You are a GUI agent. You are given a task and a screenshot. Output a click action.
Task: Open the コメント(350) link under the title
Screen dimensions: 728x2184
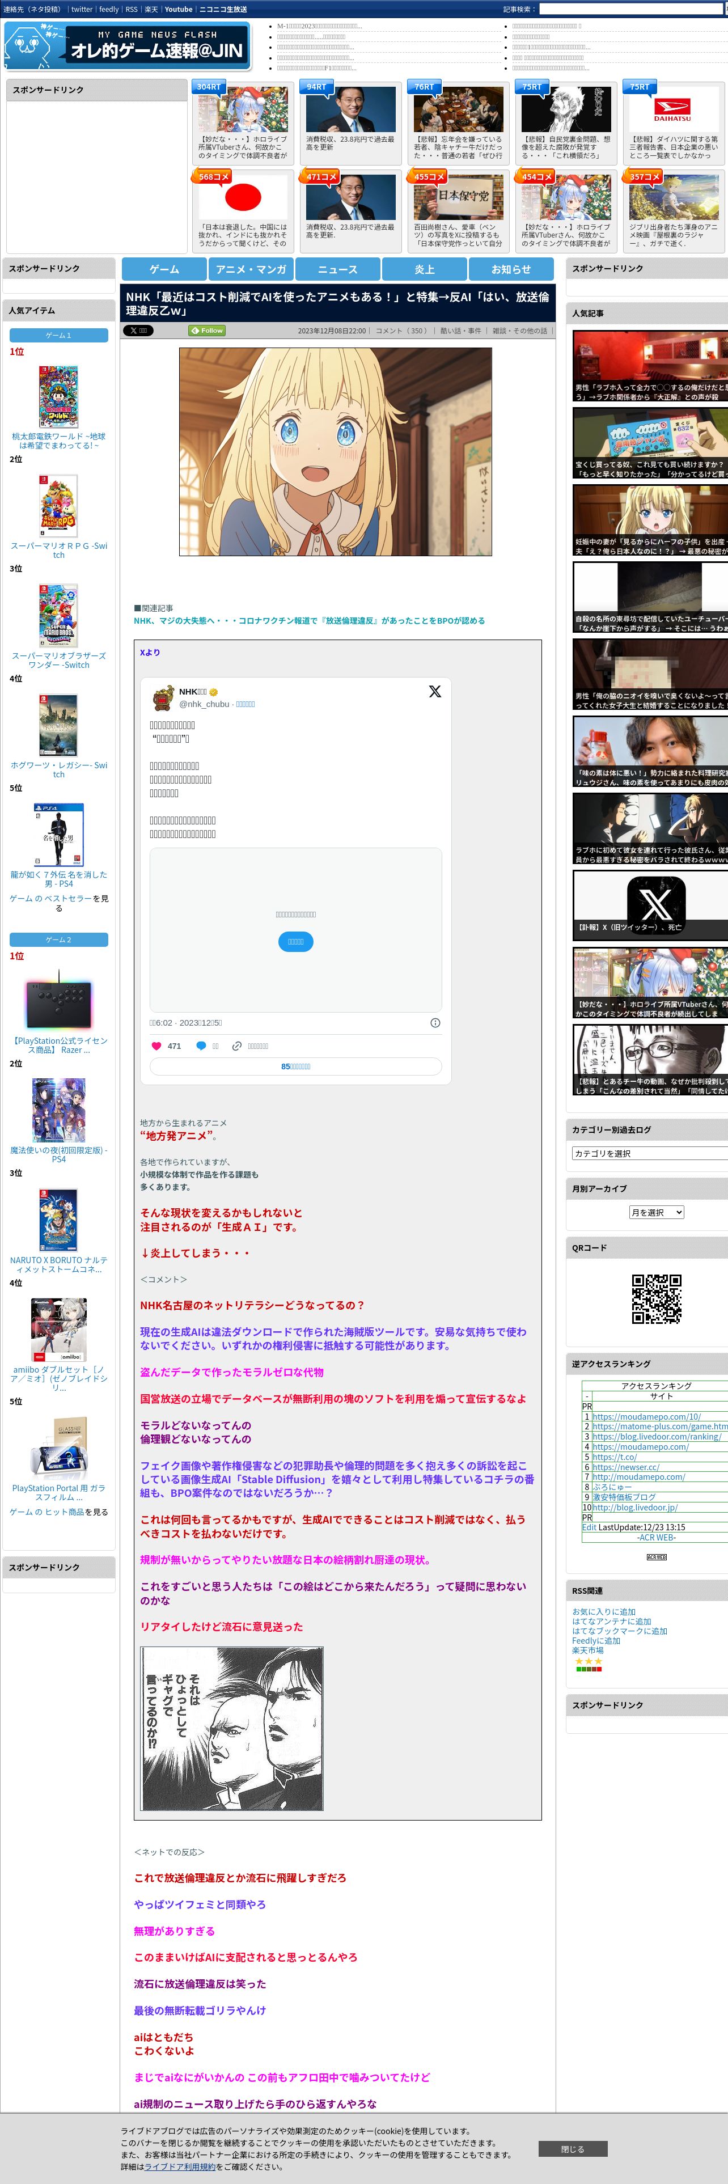402,331
